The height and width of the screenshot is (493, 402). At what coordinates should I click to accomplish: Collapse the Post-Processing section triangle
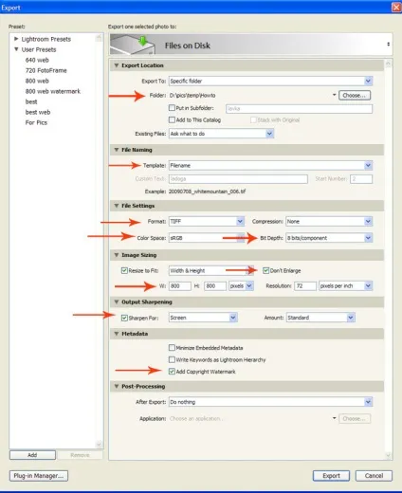[117, 386]
